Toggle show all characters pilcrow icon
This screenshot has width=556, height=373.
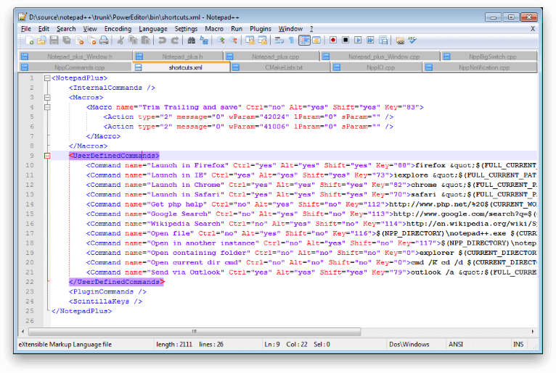coord(292,41)
